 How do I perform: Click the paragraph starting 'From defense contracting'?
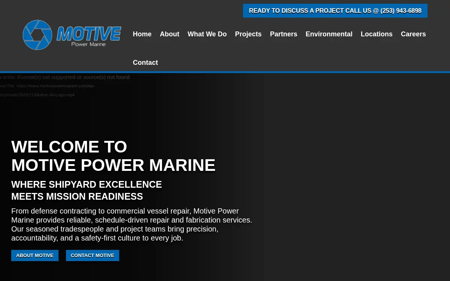tap(132, 224)
